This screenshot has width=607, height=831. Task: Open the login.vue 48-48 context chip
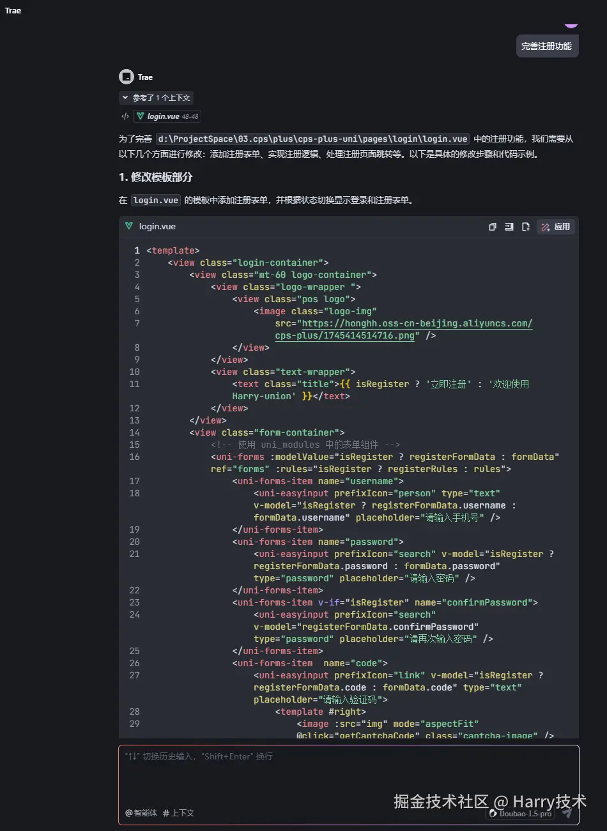tap(167, 116)
